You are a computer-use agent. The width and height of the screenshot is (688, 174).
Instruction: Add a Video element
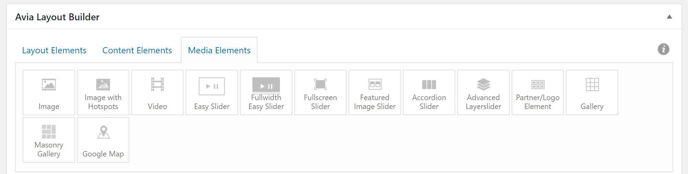tap(157, 93)
